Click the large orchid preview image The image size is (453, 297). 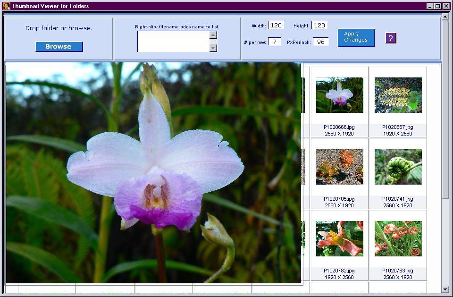click(x=153, y=173)
